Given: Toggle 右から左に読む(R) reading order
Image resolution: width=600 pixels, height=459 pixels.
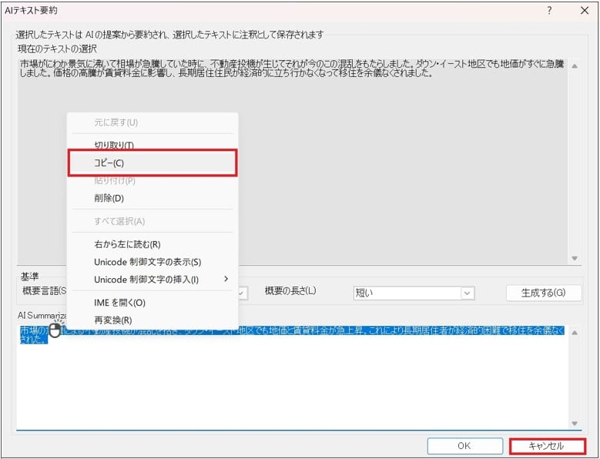Looking at the screenshot, I should click(x=127, y=244).
